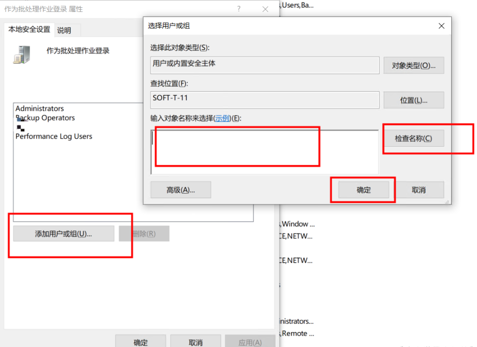Click the 应用(A) button
Screen dimensions: 477x347
click(250, 342)
